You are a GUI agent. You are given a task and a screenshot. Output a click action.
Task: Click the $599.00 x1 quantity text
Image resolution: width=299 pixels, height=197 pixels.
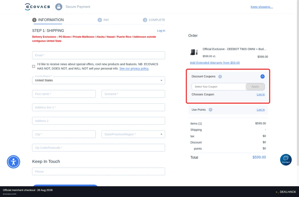pyautogui.click(x=209, y=56)
